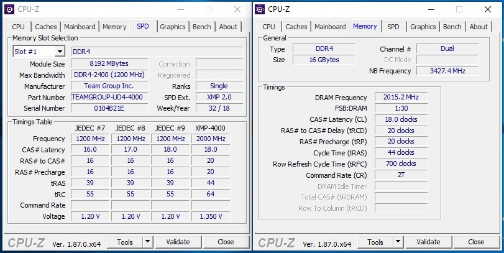Click the Validate button in left window

click(178, 242)
